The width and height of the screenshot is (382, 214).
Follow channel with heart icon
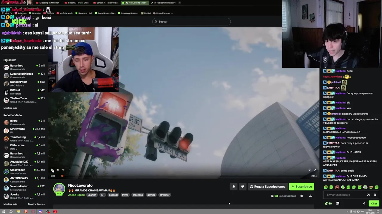pyautogui.click(x=243, y=187)
